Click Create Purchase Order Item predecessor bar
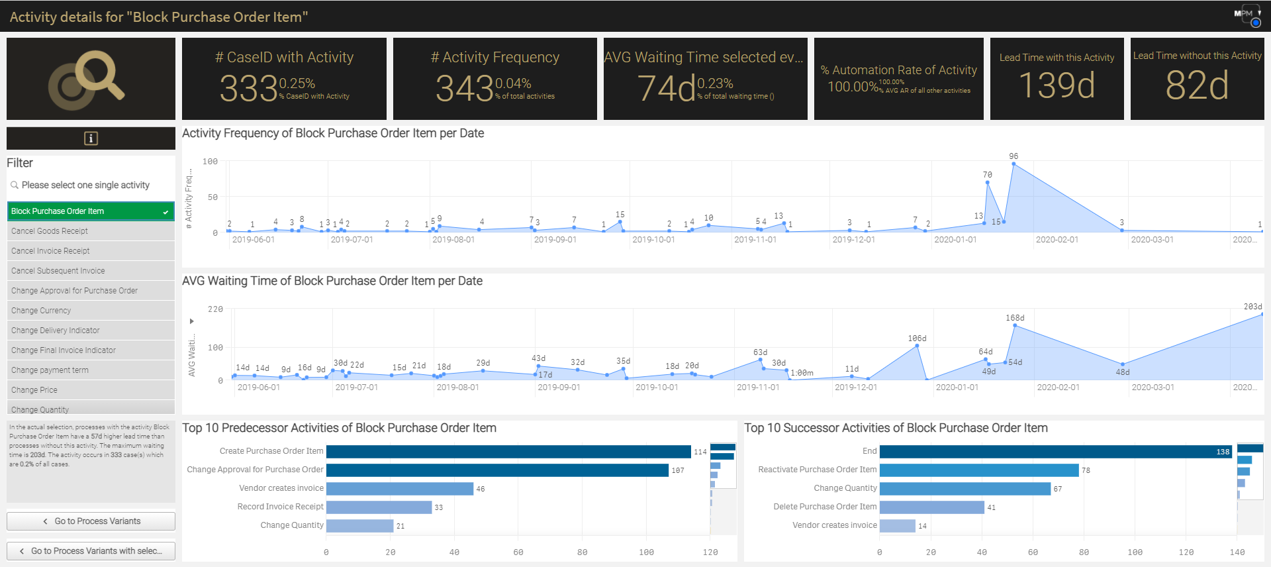 (x=508, y=452)
